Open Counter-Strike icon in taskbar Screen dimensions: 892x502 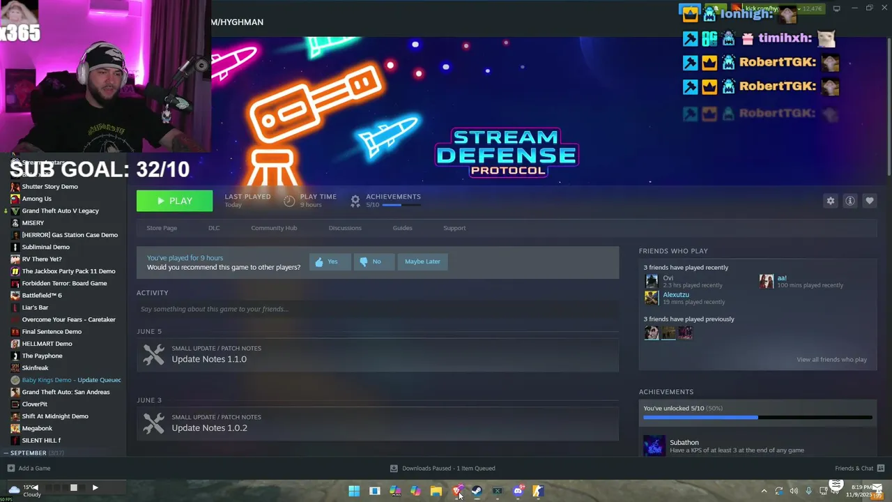click(538, 491)
